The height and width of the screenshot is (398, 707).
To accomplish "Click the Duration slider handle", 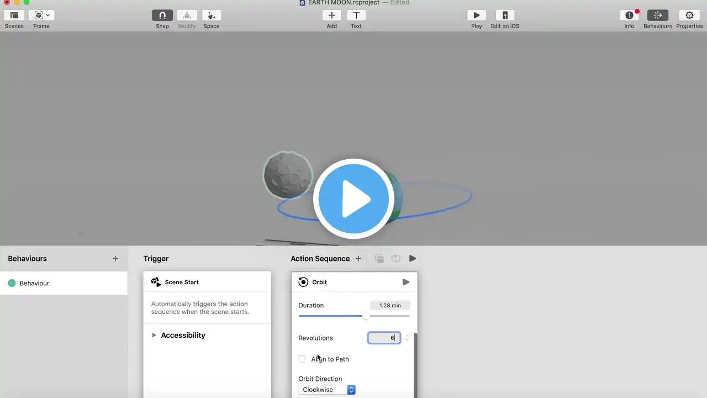I will [x=366, y=316].
